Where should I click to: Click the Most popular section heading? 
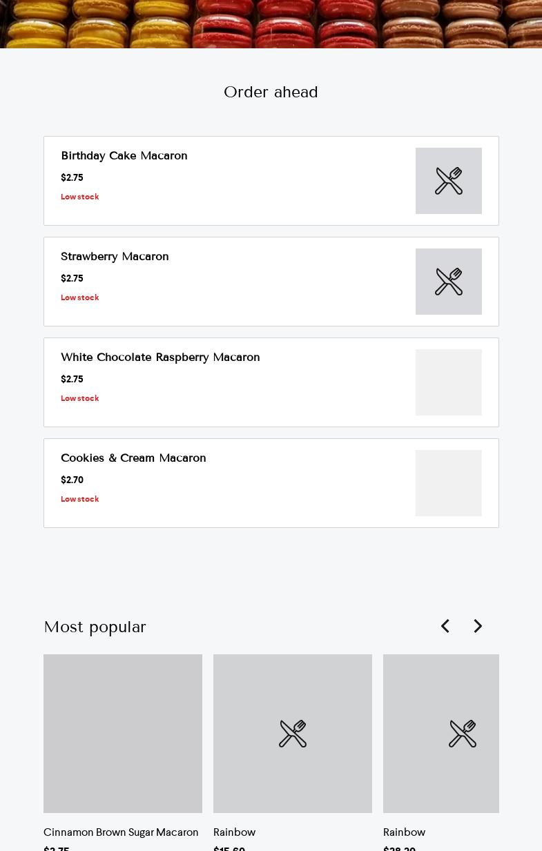[95, 627]
